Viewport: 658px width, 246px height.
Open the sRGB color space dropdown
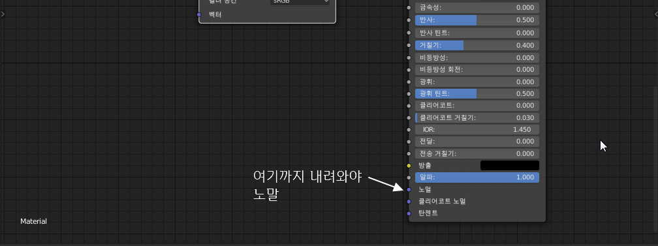coord(300,2)
